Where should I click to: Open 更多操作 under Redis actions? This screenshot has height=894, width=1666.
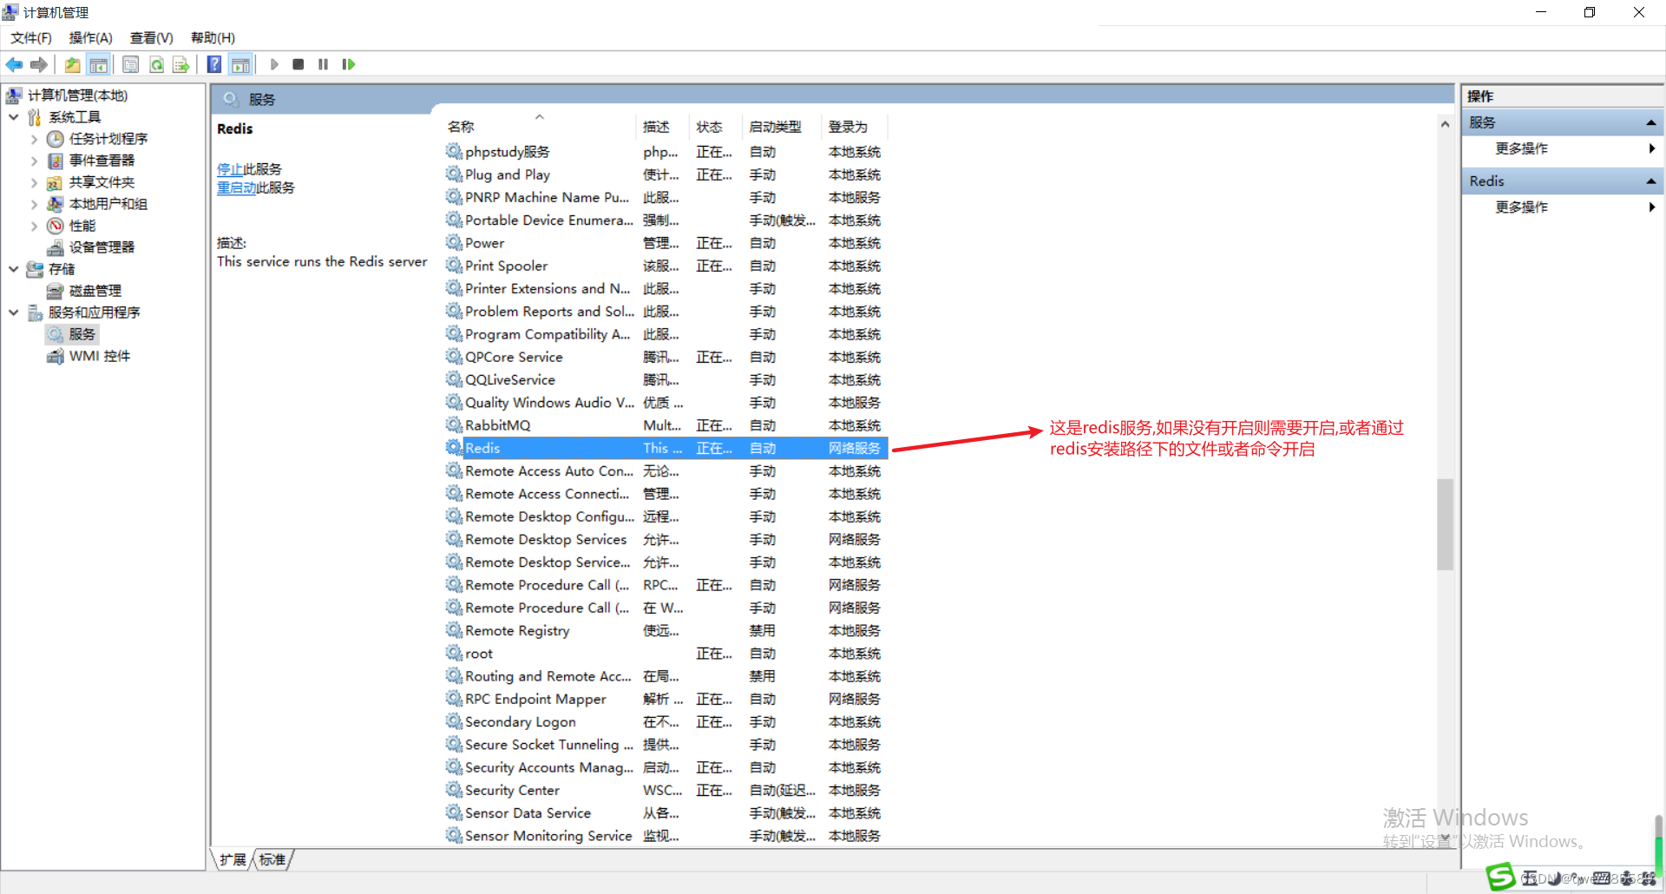pyautogui.click(x=1522, y=207)
